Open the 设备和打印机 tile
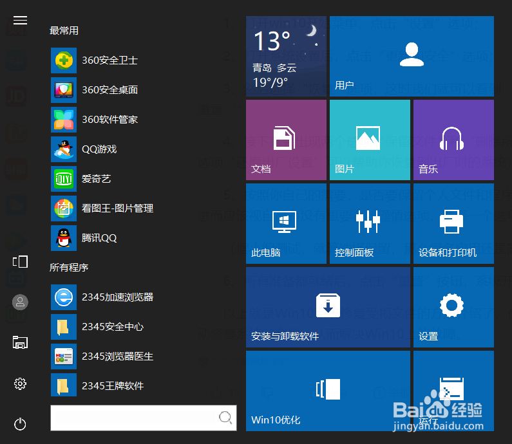Image resolution: width=512 pixels, height=444 pixels. 453,223
